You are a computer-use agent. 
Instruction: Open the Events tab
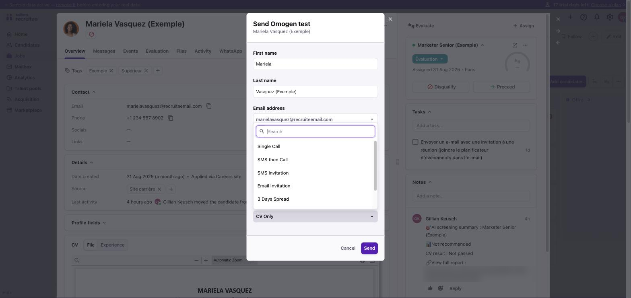(x=130, y=51)
